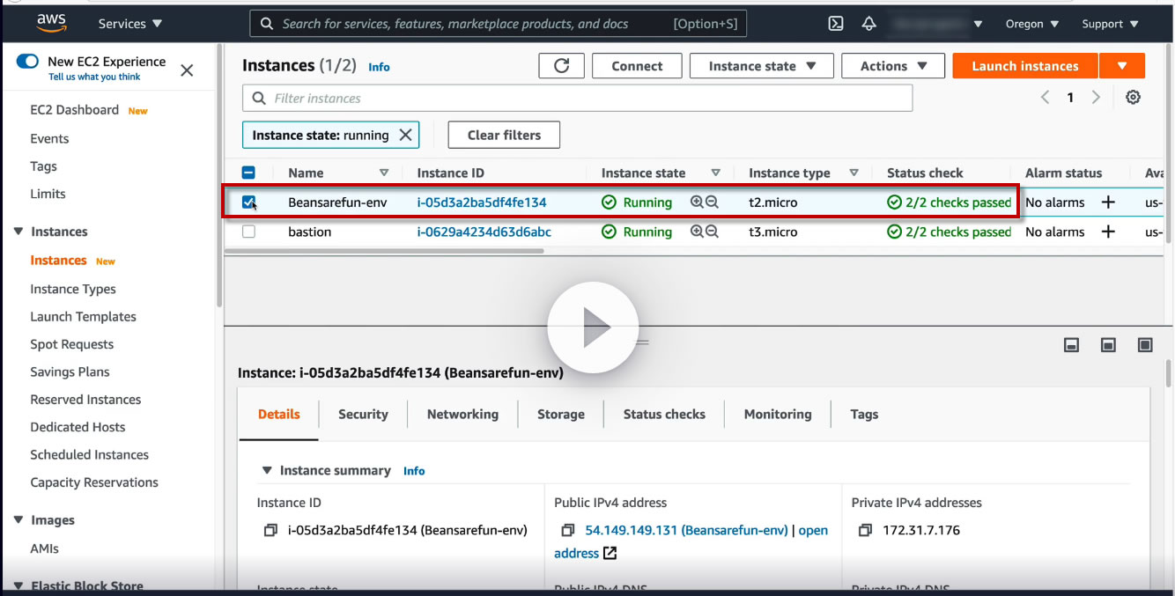Viewport: 1175px width, 596px height.
Task: Go to next page of instances
Action: click(x=1096, y=98)
